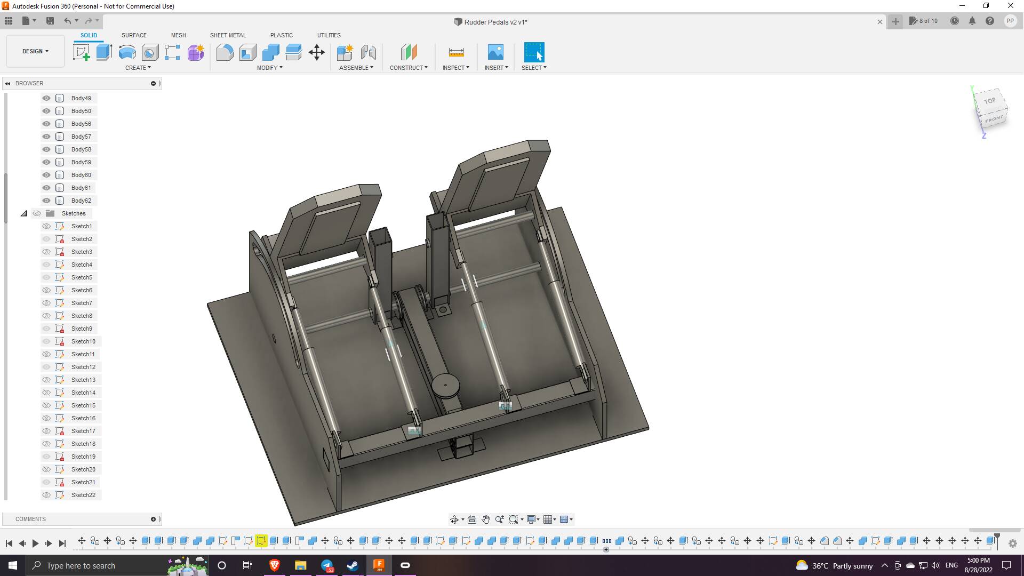Click the Joint tool icon

pyautogui.click(x=369, y=52)
